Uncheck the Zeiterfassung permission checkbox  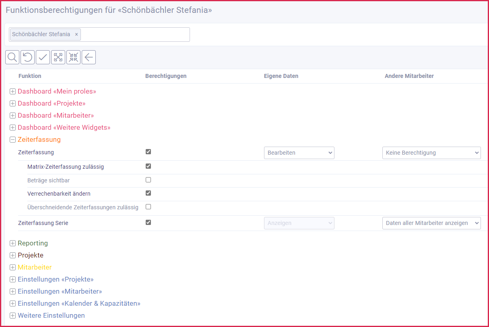click(148, 152)
